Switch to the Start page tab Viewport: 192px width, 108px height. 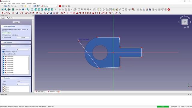40,91
